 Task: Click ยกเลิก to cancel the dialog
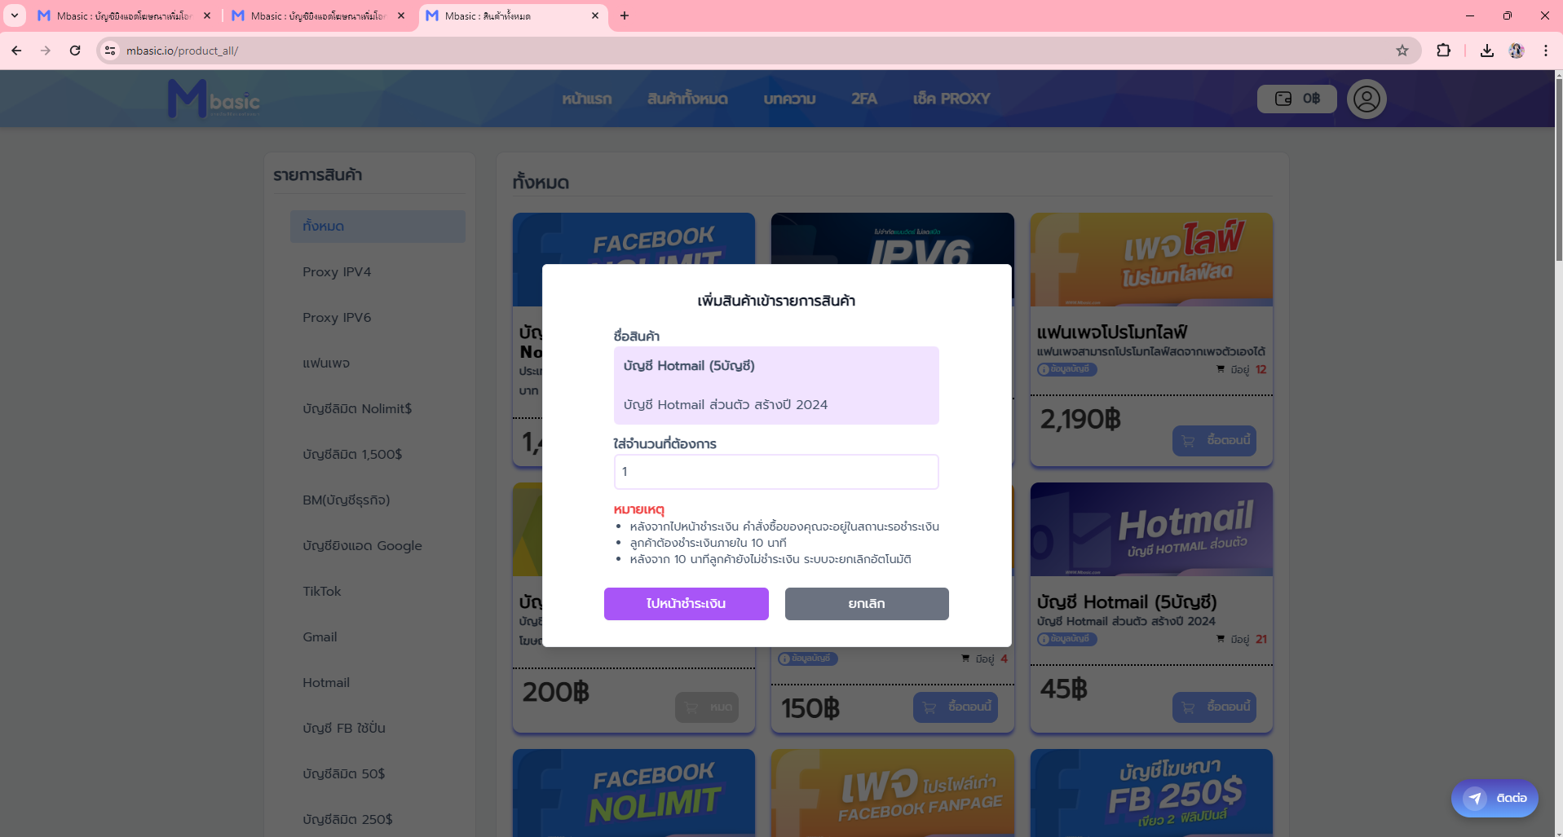click(x=867, y=604)
